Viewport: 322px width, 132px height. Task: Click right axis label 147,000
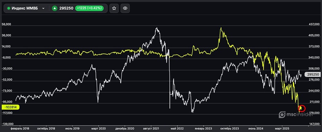point(314,124)
